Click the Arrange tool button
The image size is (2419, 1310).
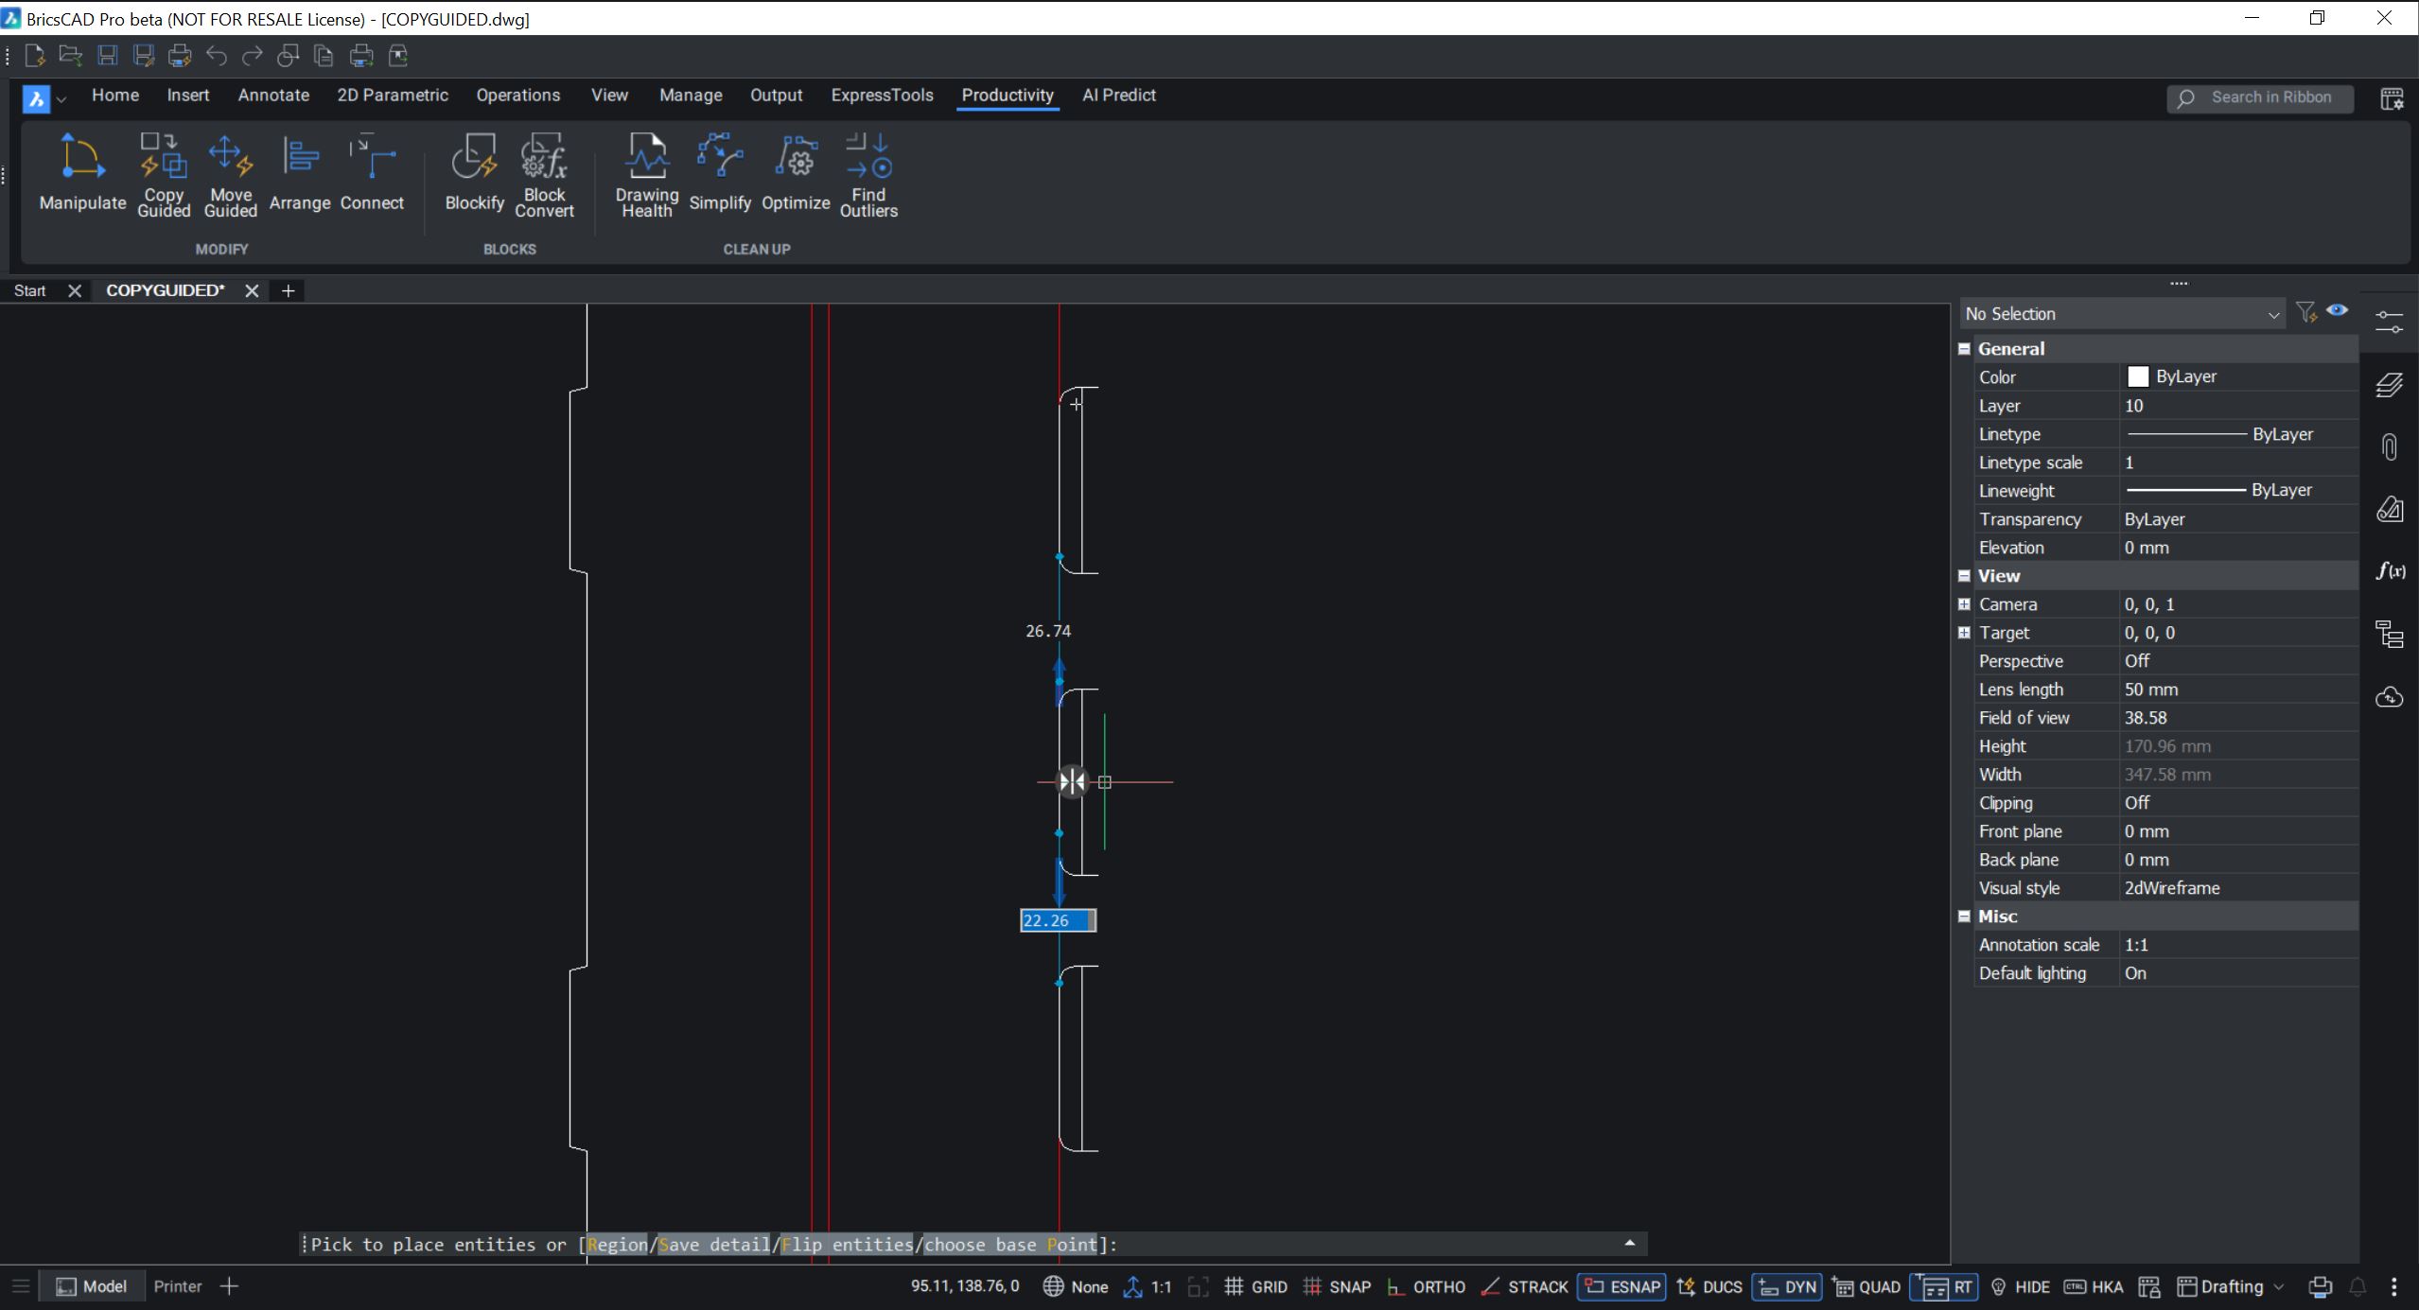click(x=299, y=175)
